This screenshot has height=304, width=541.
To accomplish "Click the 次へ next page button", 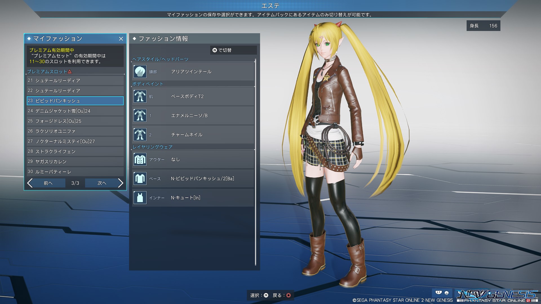I will (102, 183).
